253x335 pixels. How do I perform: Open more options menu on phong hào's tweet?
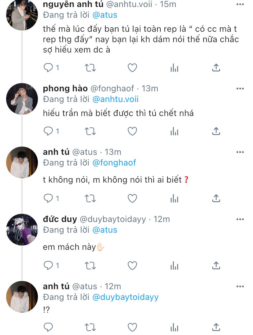[x=240, y=89]
